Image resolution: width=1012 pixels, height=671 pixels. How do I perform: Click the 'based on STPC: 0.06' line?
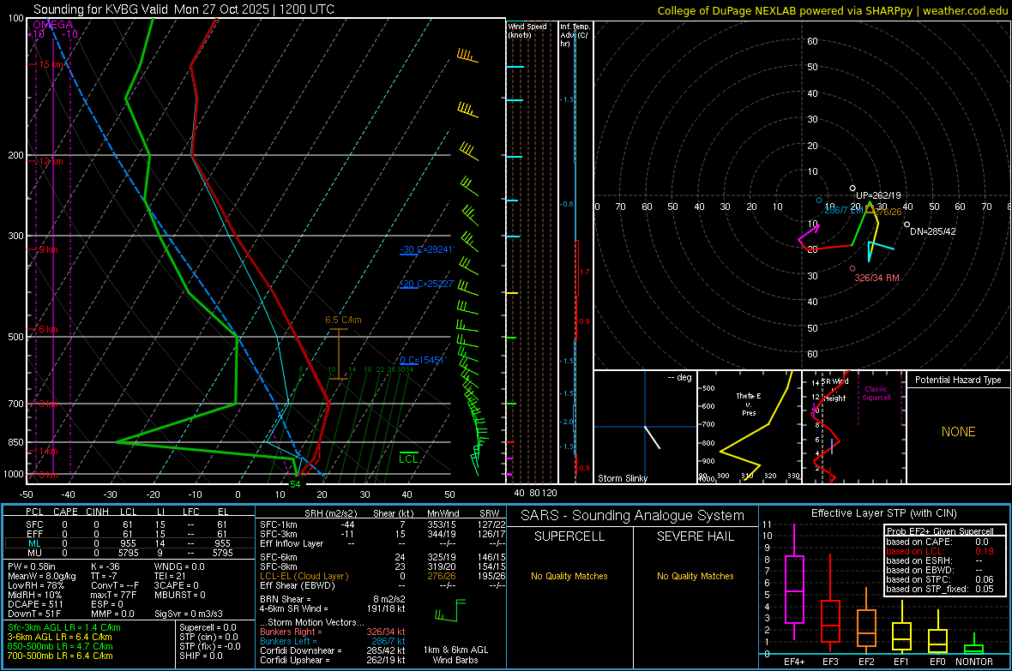(x=940, y=579)
